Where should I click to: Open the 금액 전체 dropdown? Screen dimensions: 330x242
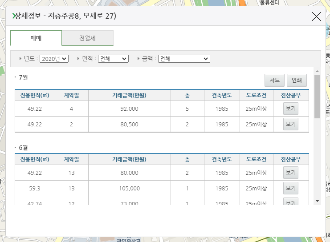[184, 59]
